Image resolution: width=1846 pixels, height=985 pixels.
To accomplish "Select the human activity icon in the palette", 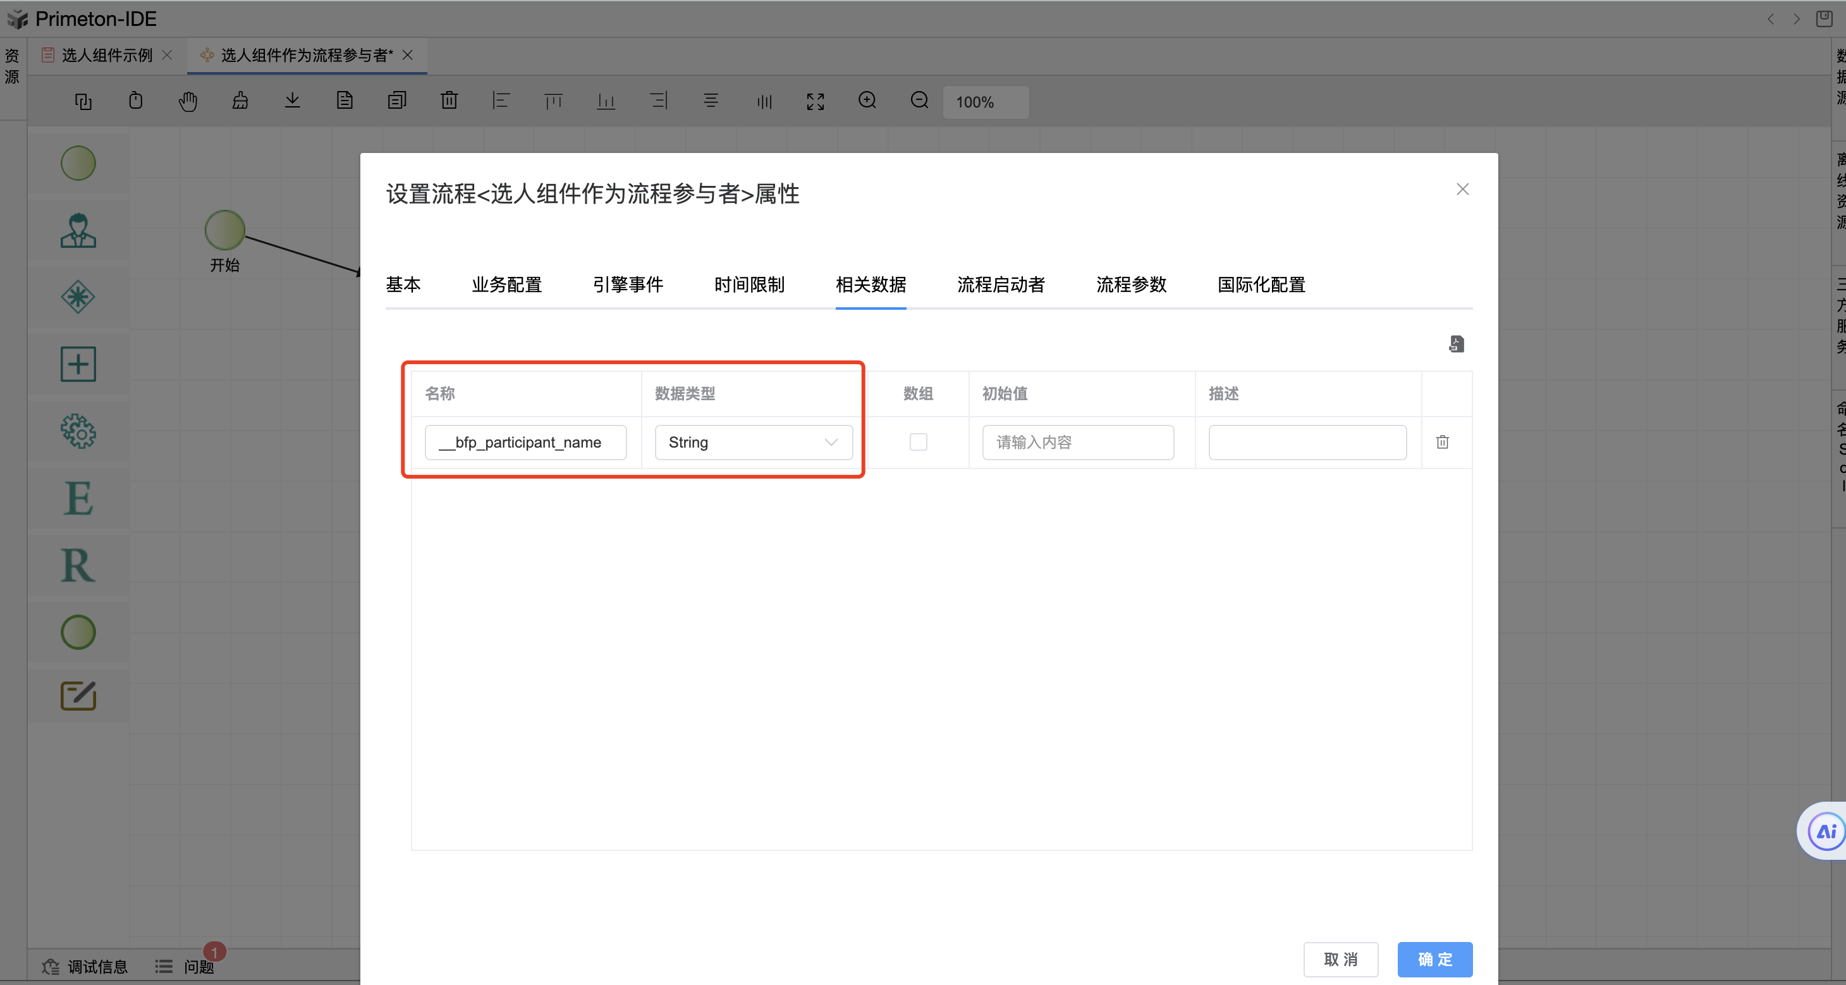I will (x=78, y=231).
